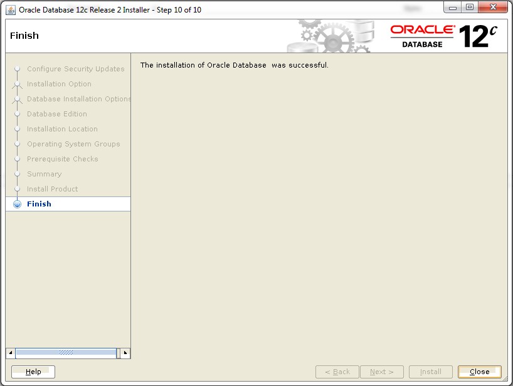Select the Configure Security Updates step

point(76,69)
